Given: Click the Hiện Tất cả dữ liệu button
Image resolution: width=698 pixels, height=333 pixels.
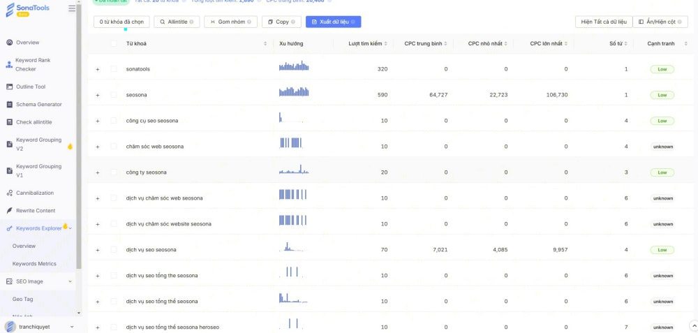Looking at the screenshot, I should click(603, 22).
